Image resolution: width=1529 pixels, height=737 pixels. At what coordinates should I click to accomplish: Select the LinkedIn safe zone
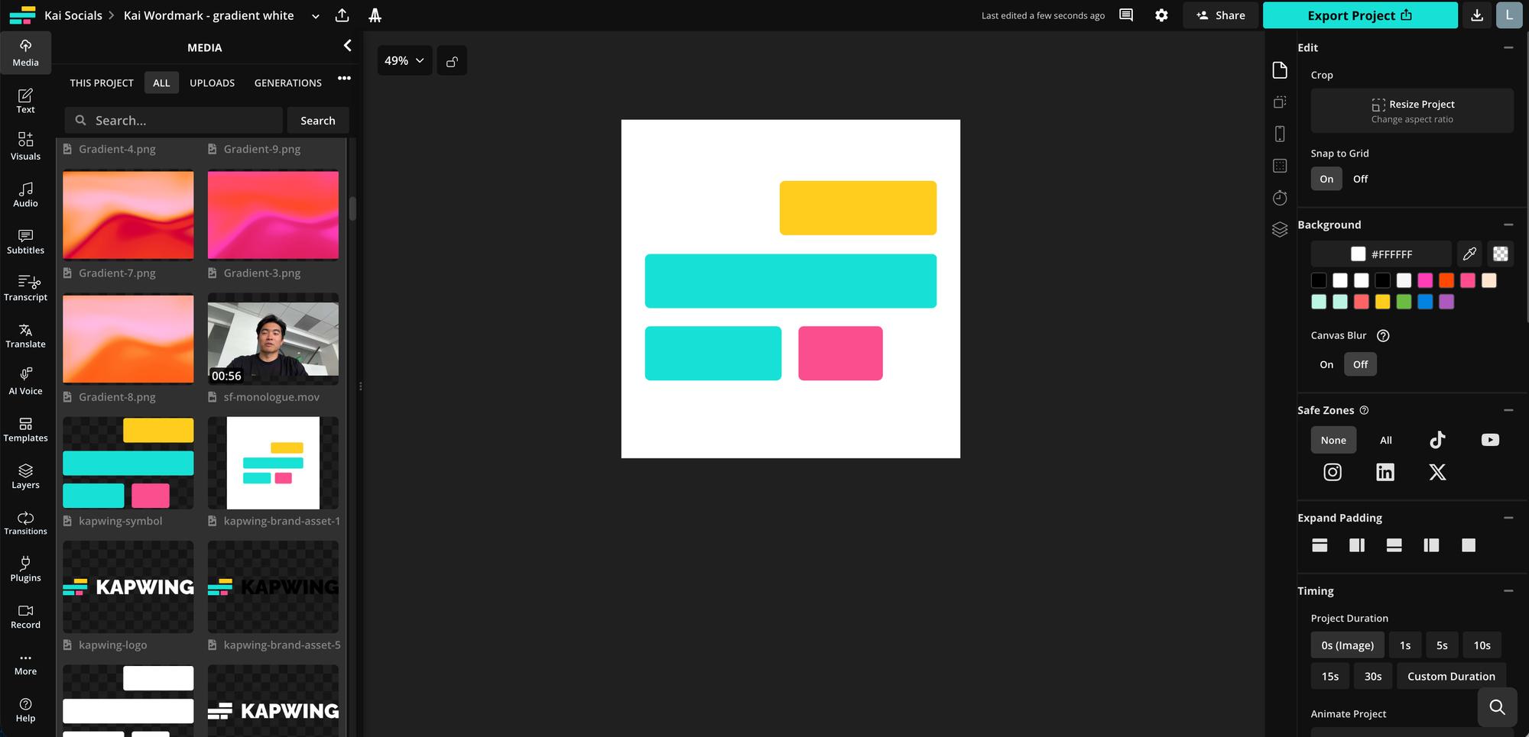click(1385, 472)
